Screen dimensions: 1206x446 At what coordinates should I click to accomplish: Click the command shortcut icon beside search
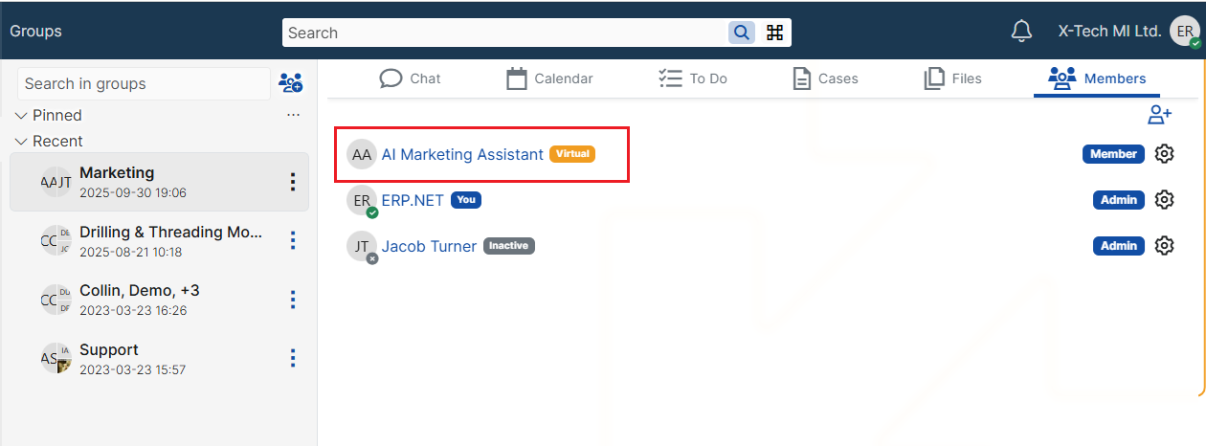(x=775, y=33)
